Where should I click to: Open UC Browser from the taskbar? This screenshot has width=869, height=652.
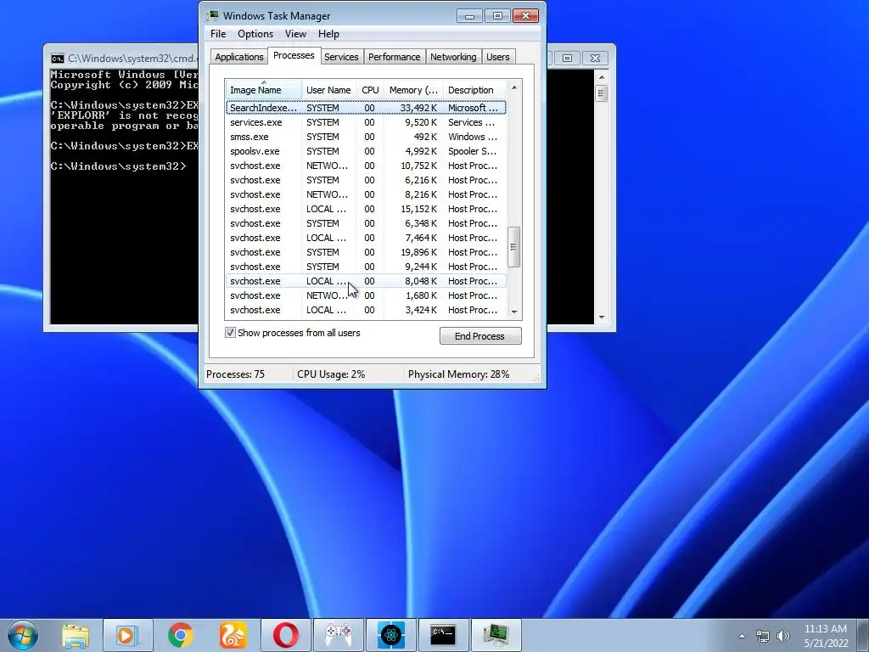(233, 635)
